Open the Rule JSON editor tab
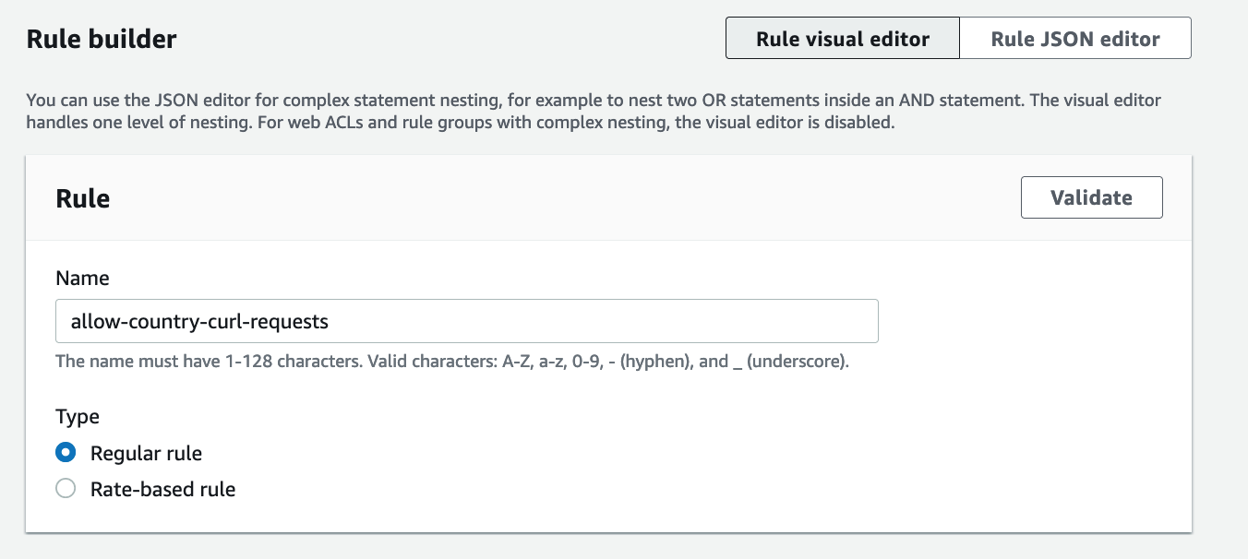Viewport: 1248px width, 559px height. click(1074, 39)
